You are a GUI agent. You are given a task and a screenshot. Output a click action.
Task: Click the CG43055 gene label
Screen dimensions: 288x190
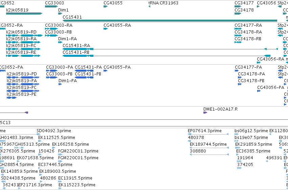click(x=113, y=3)
